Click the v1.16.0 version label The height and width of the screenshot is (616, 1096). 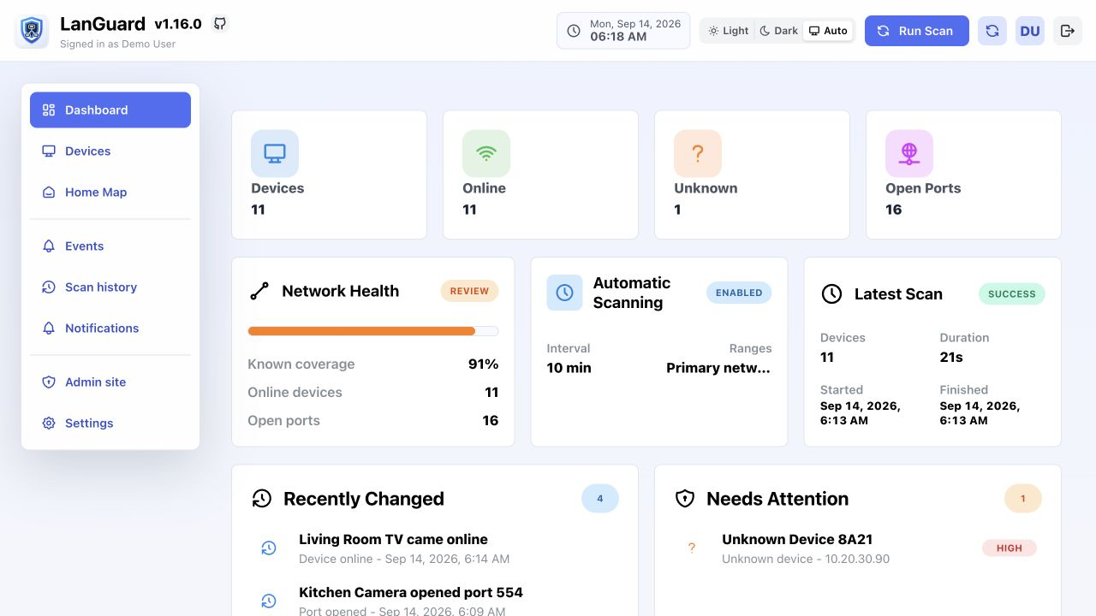point(178,24)
